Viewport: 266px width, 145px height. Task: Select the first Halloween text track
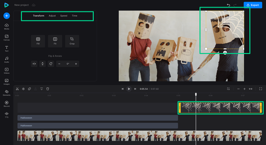click(98, 118)
